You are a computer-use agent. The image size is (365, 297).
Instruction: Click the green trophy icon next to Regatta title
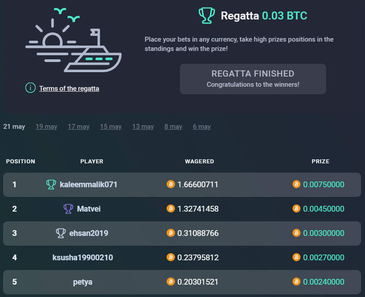click(207, 15)
